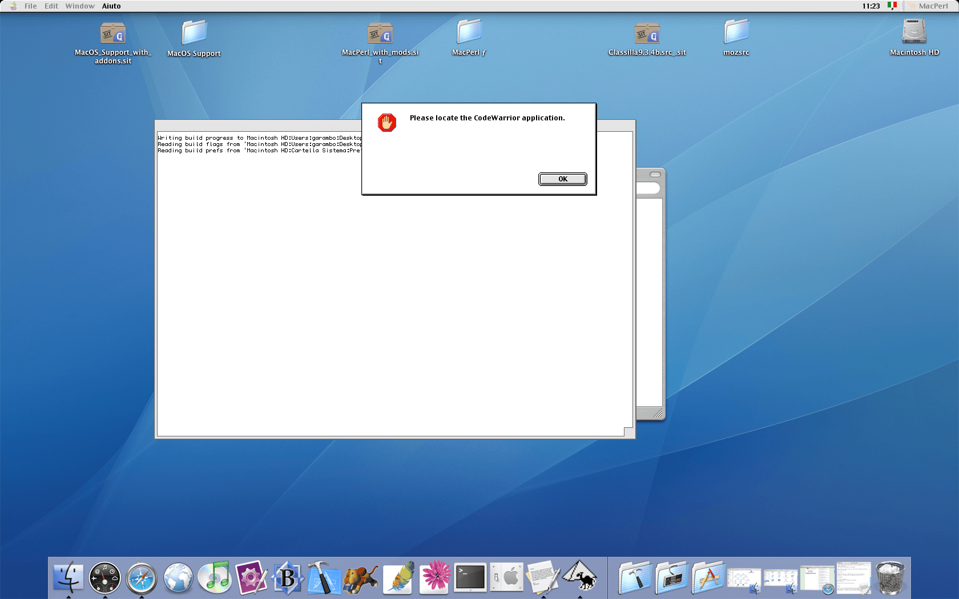Open the toy tiger Dock icon
Image resolution: width=959 pixels, height=599 pixels.
click(361, 578)
